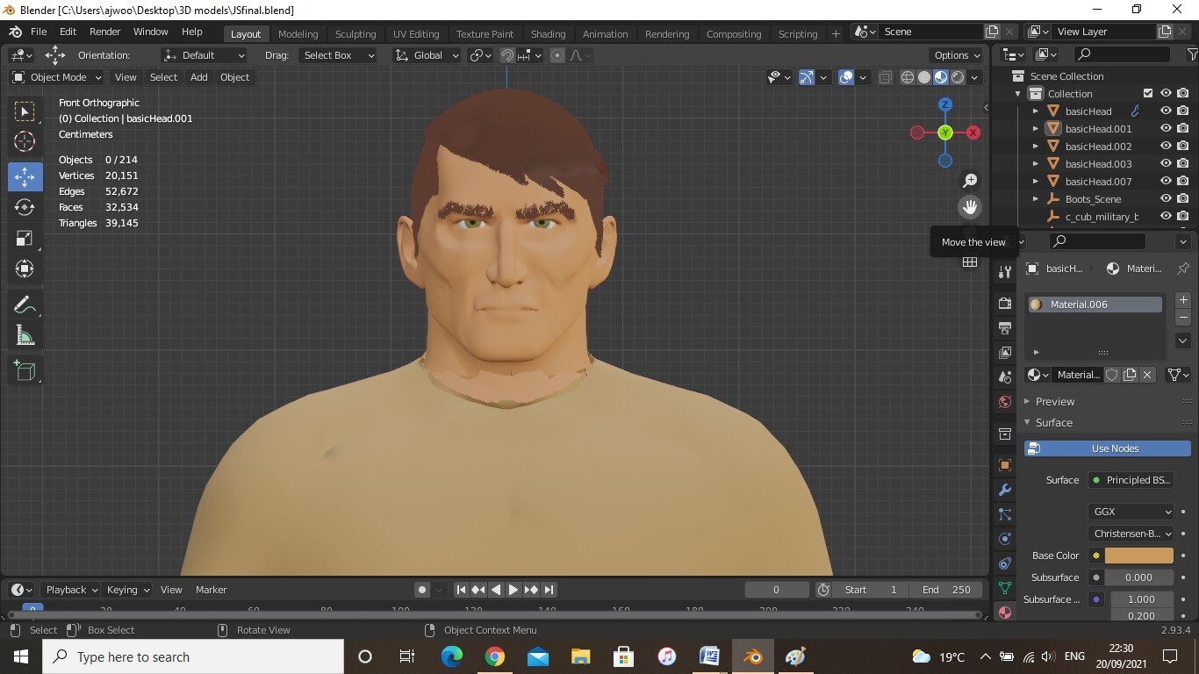Activate the Rotate tool
Viewport: 1199px width, 674px height.
[x=25, y=207]
